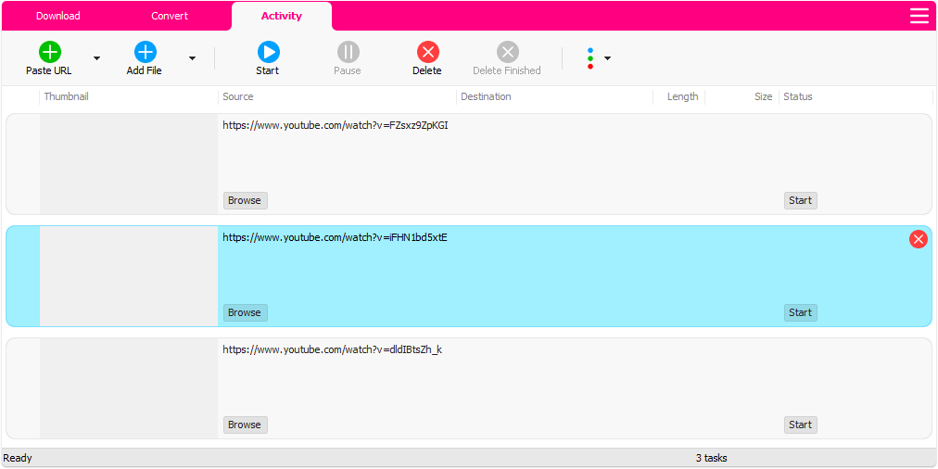Open the hamburger menu in top-right corner
This screenshot has width=938, height=469.
919,16
